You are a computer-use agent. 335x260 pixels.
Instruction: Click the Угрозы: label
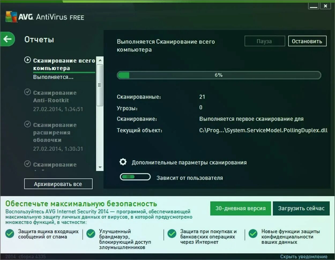(x=127, y=109)
